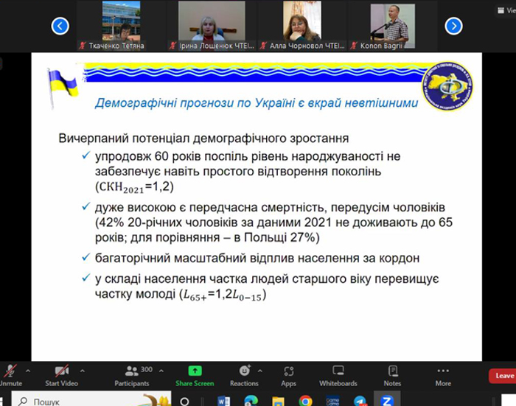Expand reactions options caret
516x406 pixels.
click(260, 371)
